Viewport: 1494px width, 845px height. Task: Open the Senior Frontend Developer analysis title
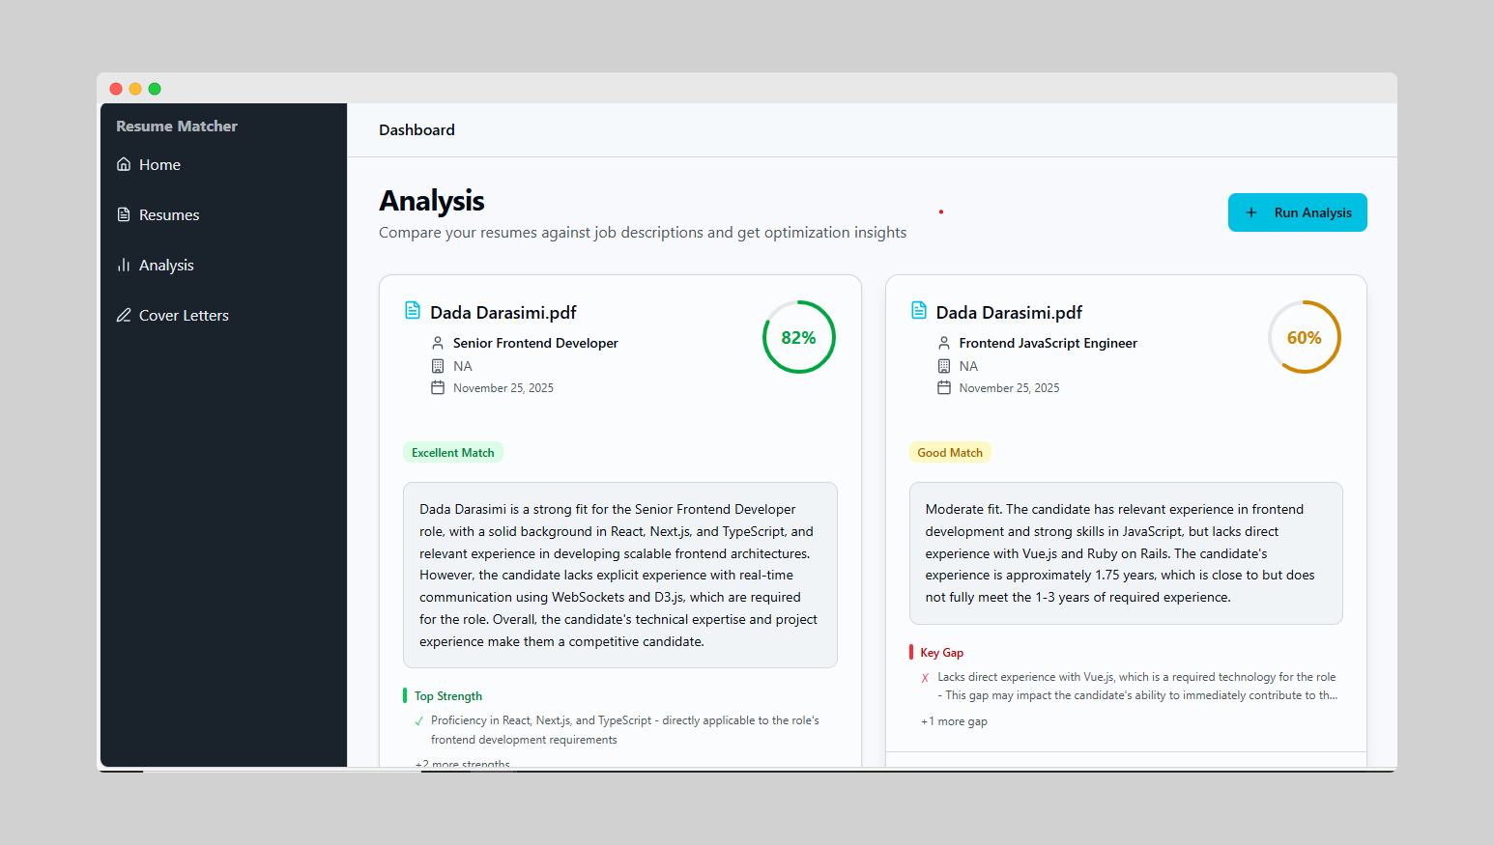pyautogui.click(x=535, y=343)
